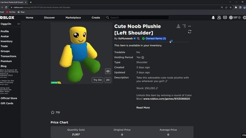Reload the page with the browser refresh button
The width and height of the screenshot is (246, 138).
pyautogui.click(x=6, y=7)
